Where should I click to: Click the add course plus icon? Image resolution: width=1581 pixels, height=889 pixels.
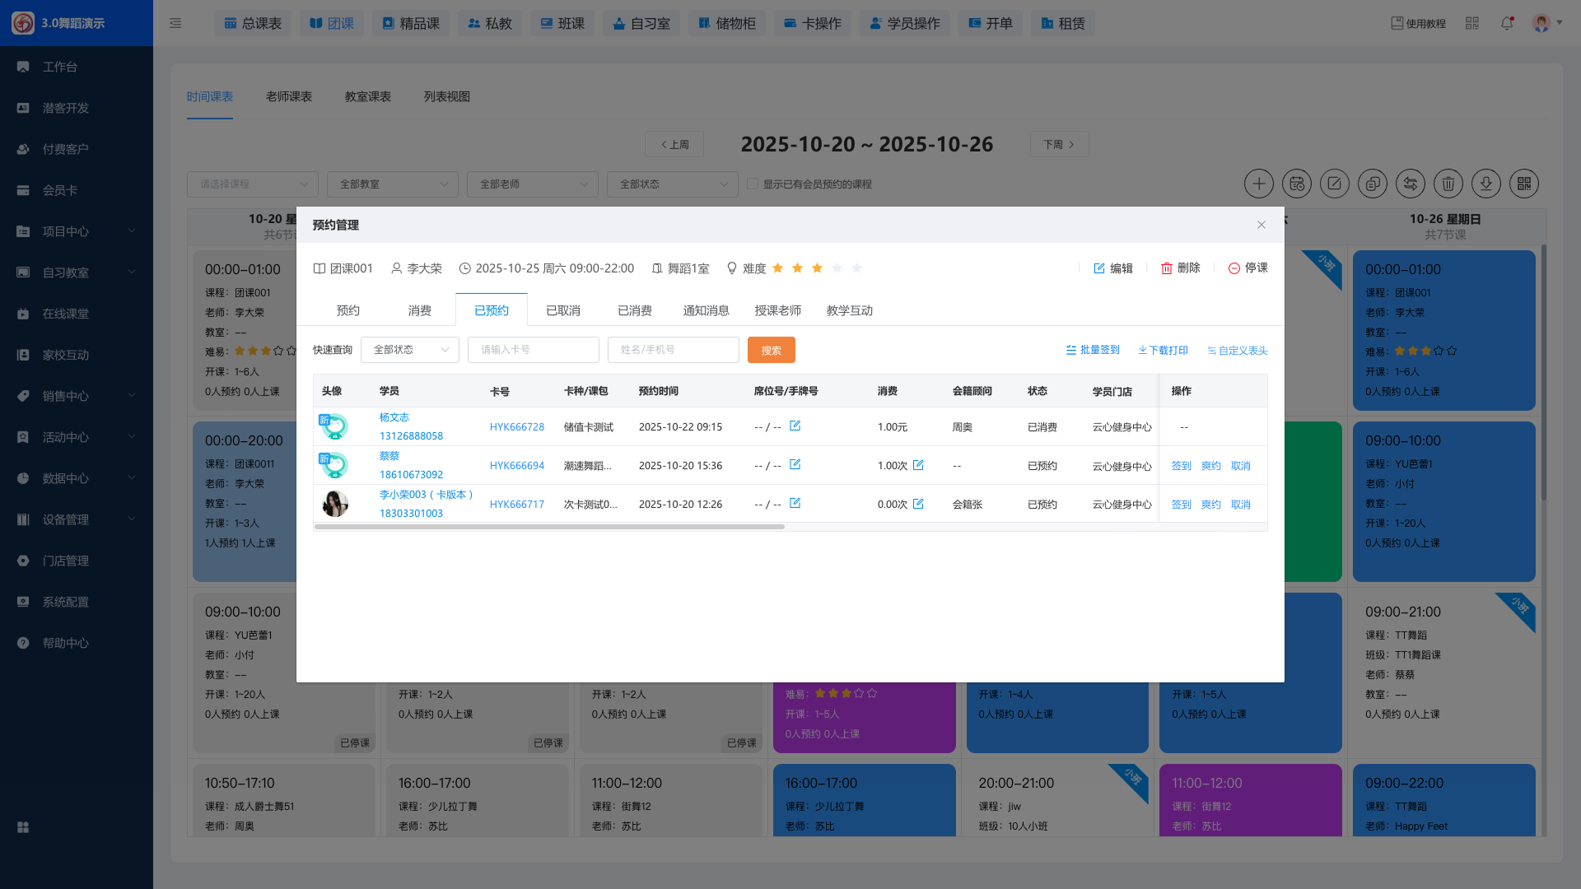[1258, 184]
